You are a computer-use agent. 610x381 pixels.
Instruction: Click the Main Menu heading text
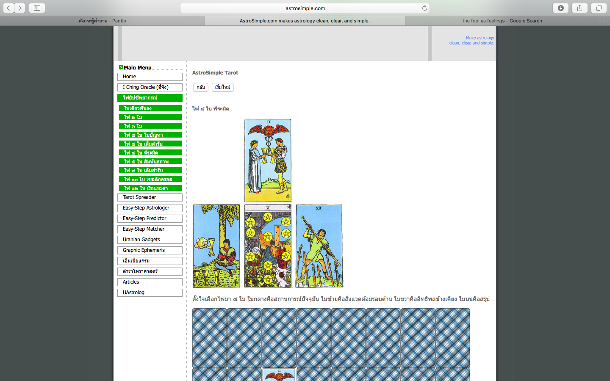(x=138, y=68)
